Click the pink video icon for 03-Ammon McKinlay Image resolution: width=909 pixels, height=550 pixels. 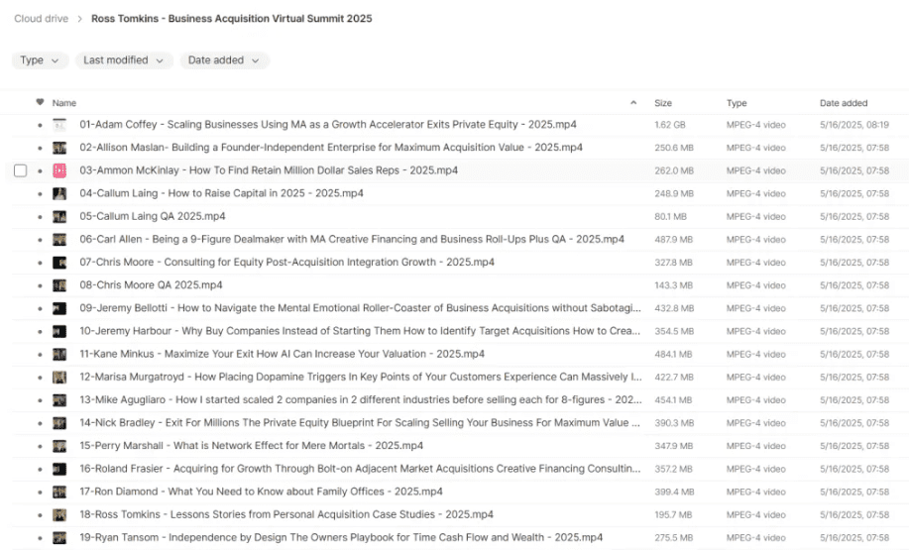tap(59, 170)
